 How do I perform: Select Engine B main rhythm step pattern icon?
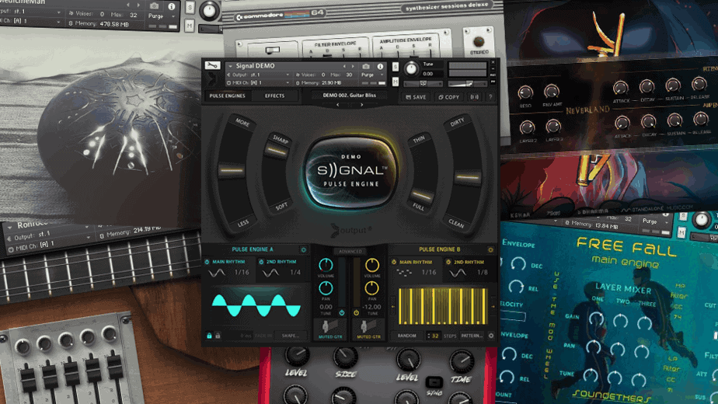[x=403, y=273]
